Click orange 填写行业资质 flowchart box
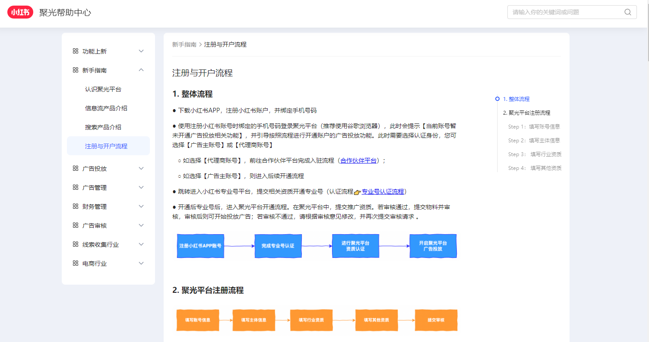This screenshot has width=649, height=342. coord(311,320)
